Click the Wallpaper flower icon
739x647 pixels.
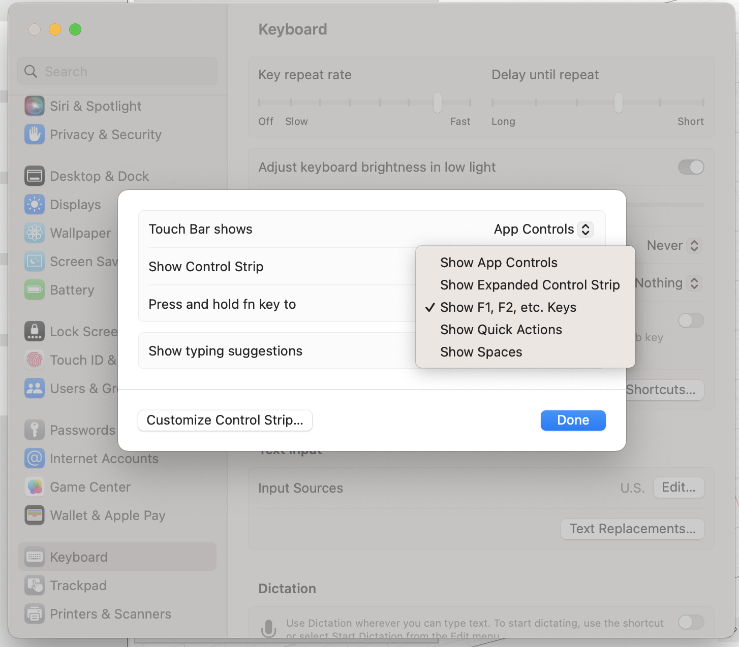(x=35, y=233)
